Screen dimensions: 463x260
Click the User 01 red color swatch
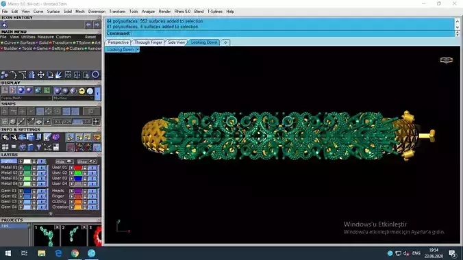(x=78, y=168)
